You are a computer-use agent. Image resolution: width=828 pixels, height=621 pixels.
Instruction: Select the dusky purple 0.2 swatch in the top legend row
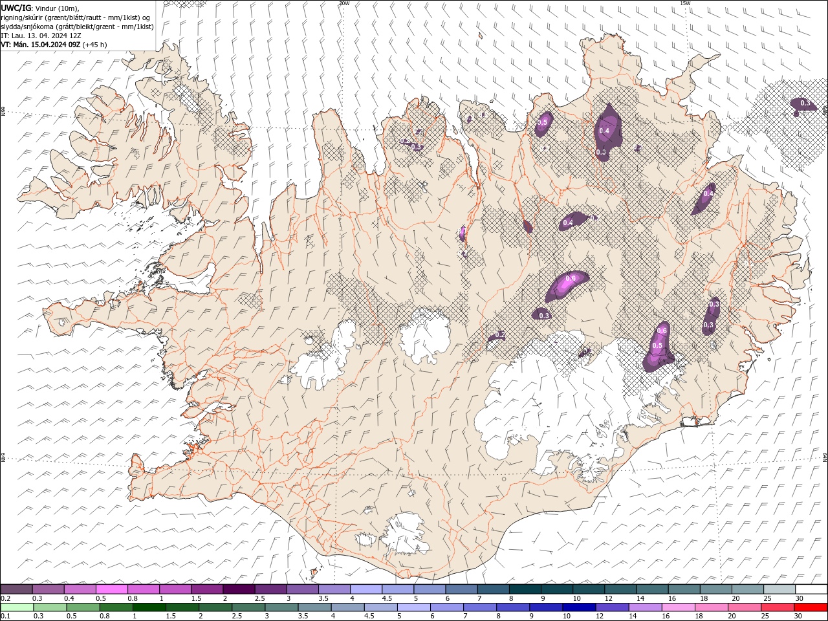click(x=16, y=589)
